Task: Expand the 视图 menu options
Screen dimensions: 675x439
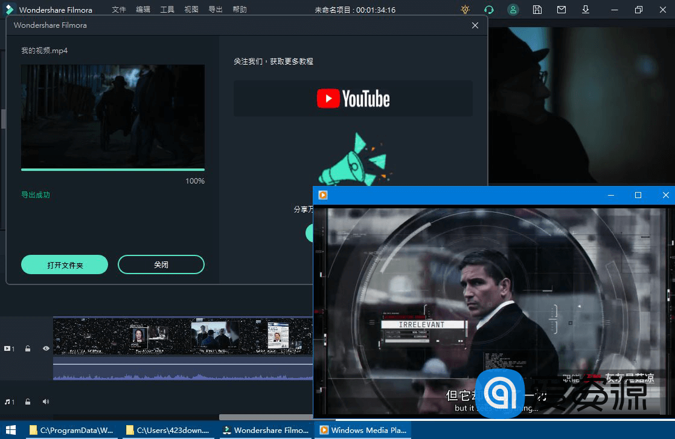Action: click(191, 10)
